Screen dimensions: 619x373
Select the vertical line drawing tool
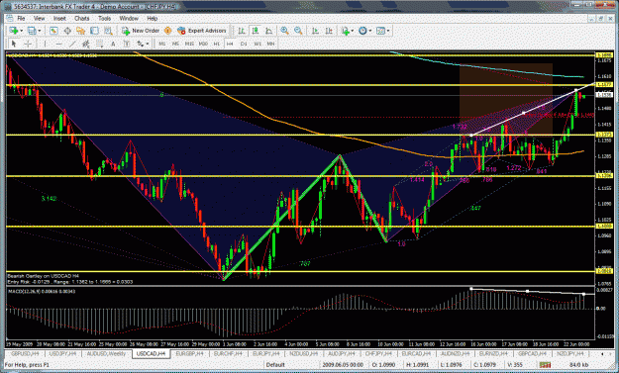tap(45, 44)
